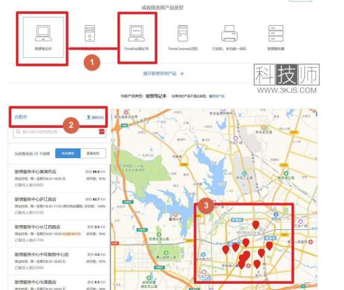344x290 pixels.
Task: Click the westernmost red map pin
Action: (x=226, y=249)
